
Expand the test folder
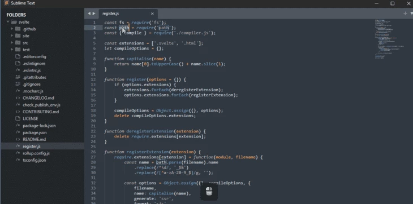point(12,50)
